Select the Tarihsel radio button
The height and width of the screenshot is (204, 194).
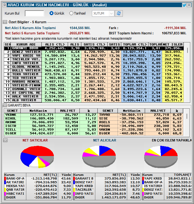[x=71, y=13]
